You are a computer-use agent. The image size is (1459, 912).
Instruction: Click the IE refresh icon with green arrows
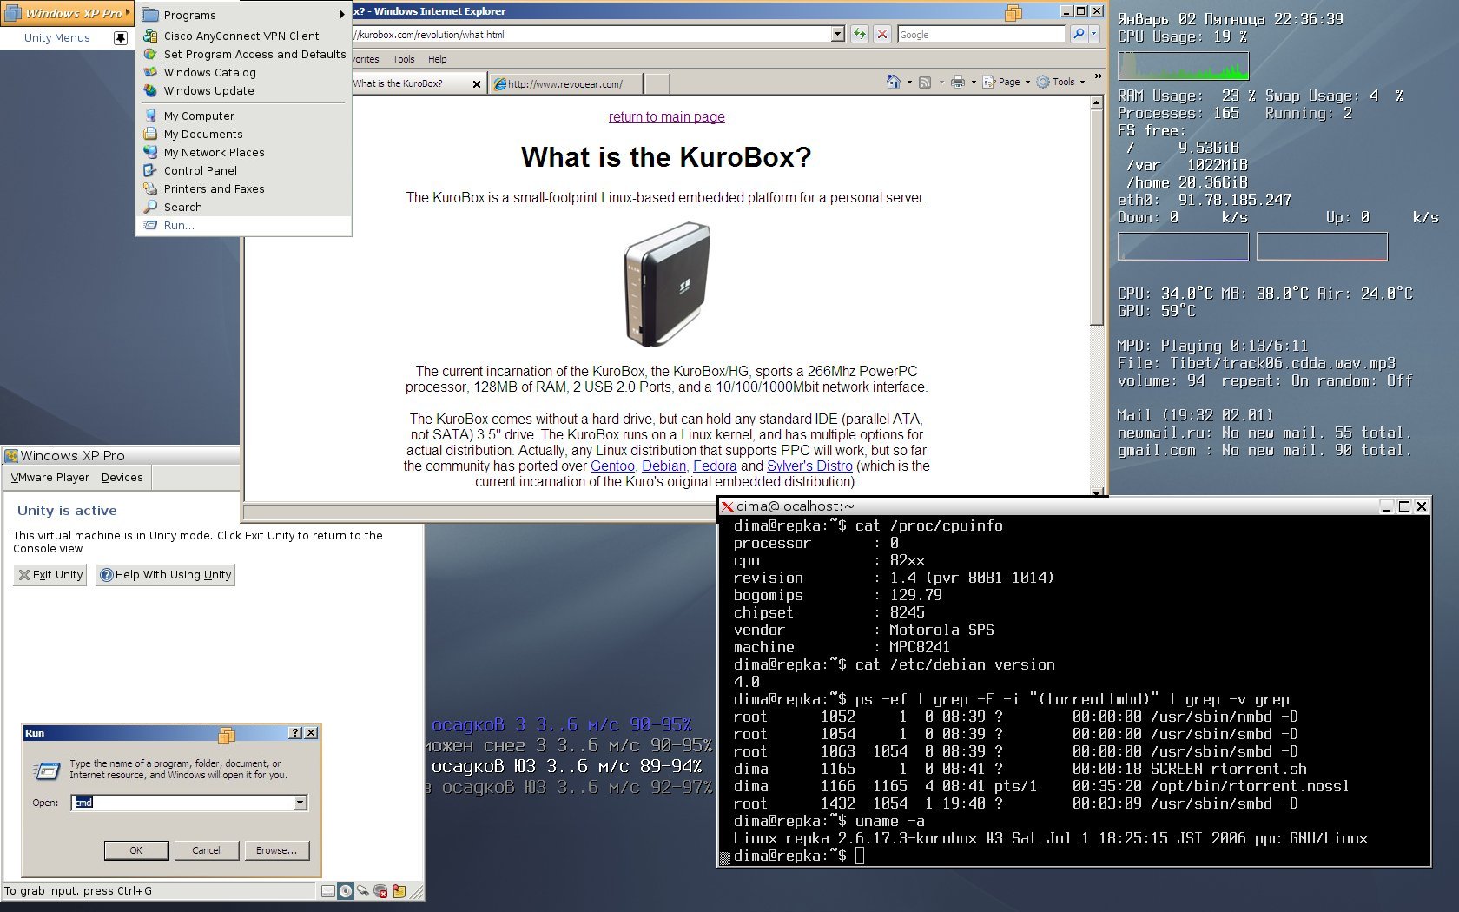[x=859, y=34]
